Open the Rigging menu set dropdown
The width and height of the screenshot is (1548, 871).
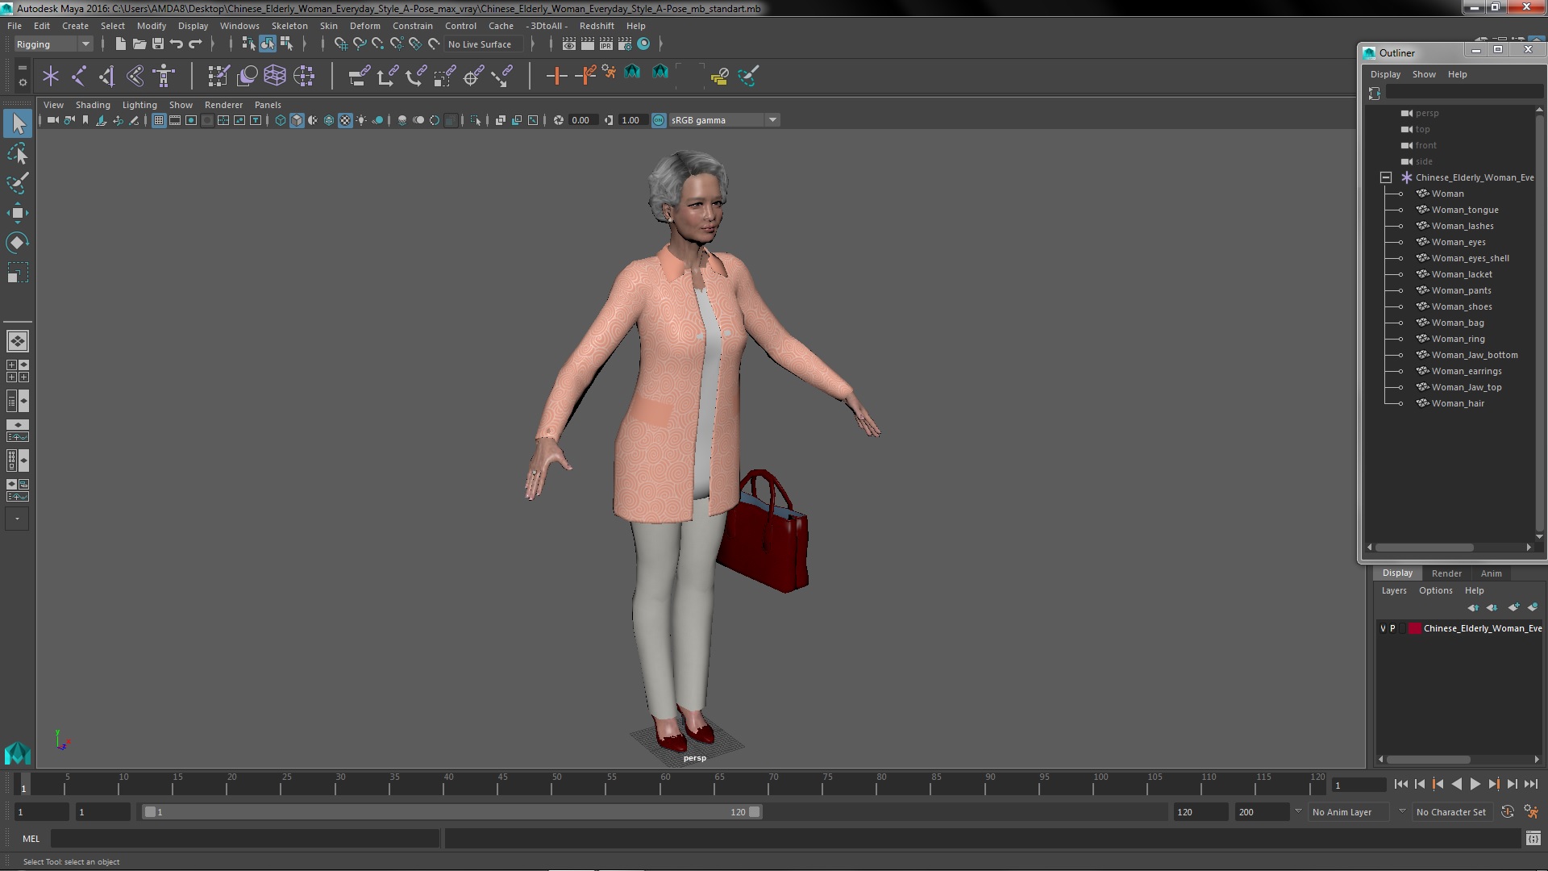(52, 44)
